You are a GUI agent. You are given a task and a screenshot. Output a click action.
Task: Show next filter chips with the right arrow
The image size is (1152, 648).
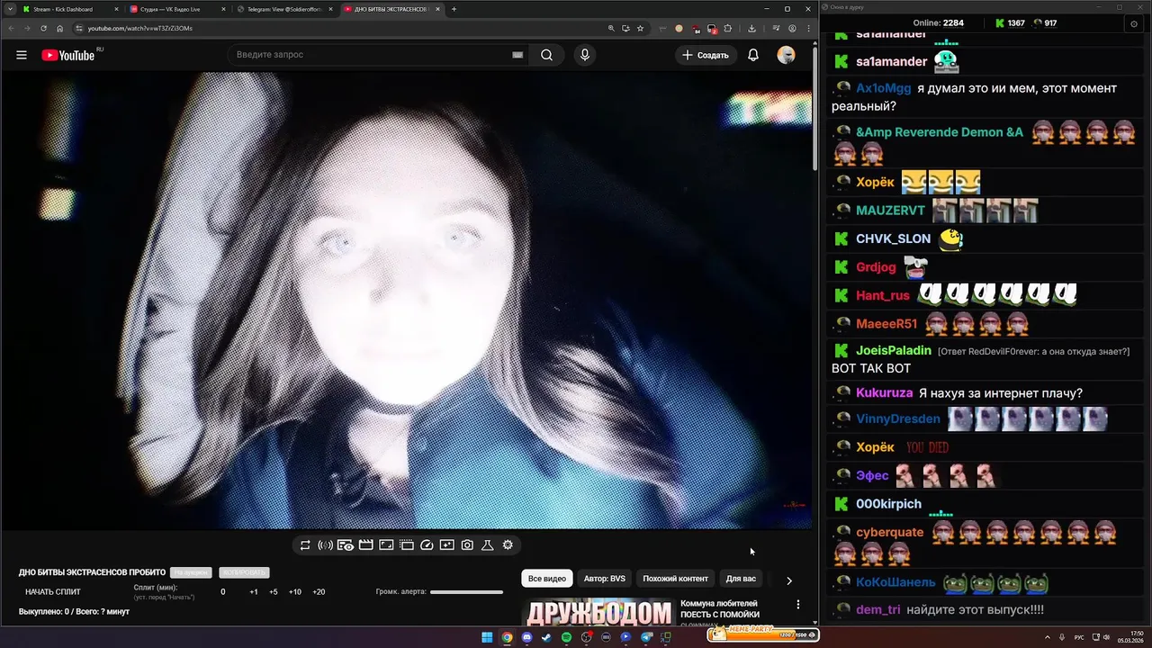point(789,580)
